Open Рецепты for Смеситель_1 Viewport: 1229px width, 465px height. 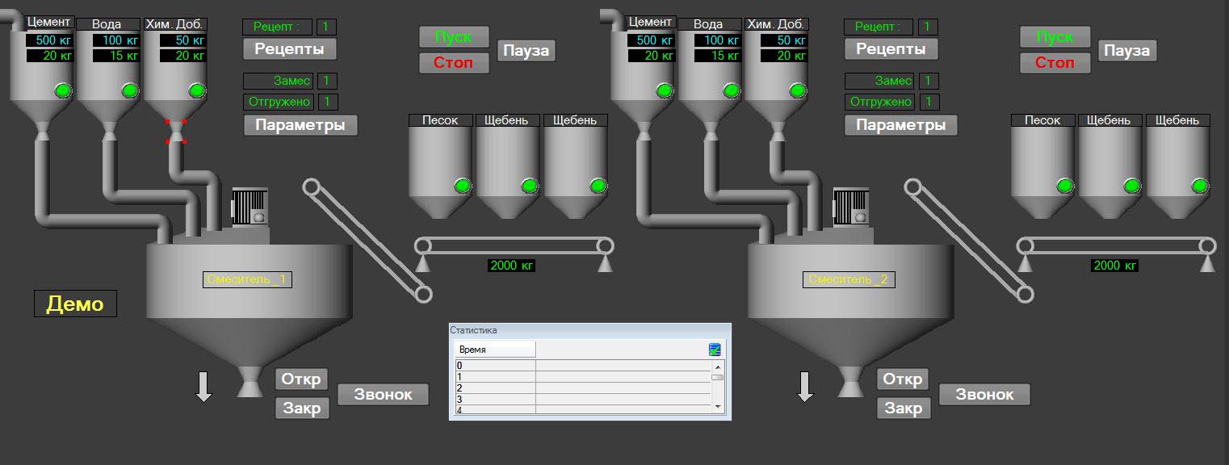[x=289, y=48]
